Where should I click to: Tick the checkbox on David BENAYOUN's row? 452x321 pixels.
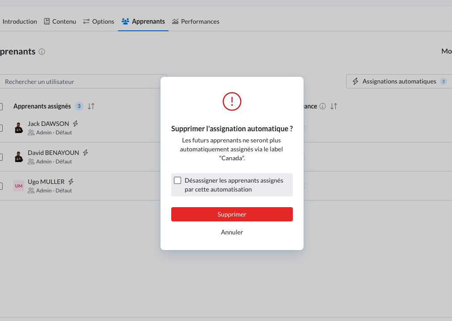click(x=1, y=157)
